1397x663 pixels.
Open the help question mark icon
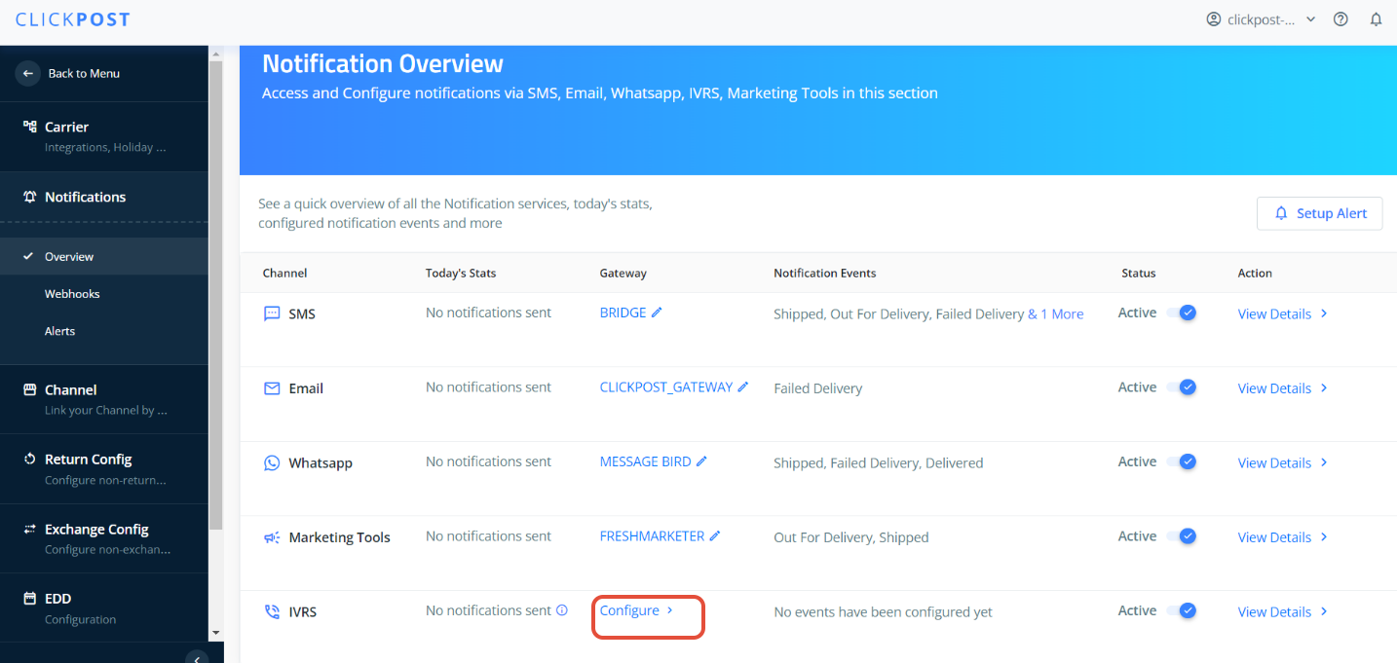(x=1340, y=19)
